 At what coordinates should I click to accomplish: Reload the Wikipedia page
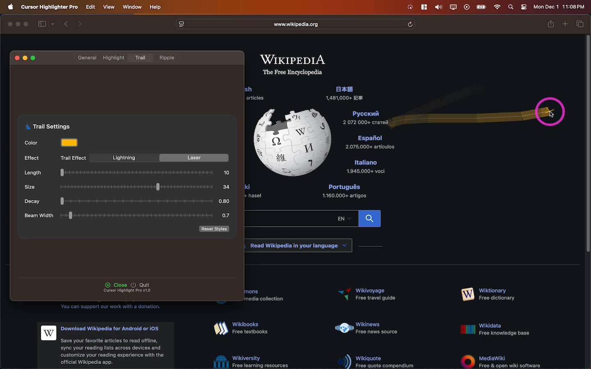(410, 24)
